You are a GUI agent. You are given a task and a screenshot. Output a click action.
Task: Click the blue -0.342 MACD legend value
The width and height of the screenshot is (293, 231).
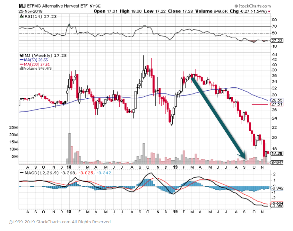(x=104, y=173)
